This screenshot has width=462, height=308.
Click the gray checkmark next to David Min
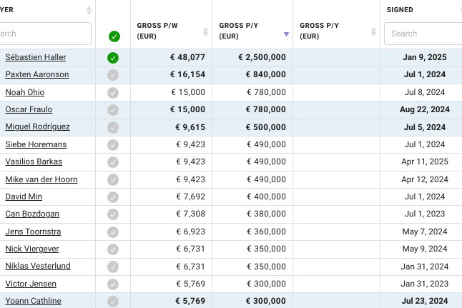[113, 197]
